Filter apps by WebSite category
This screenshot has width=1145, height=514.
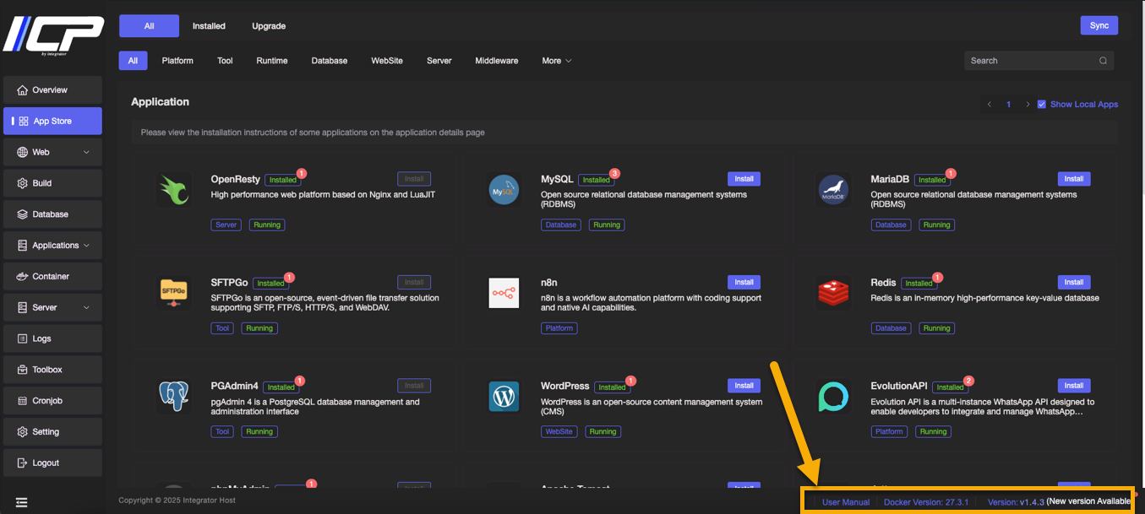tap(387, 61)
